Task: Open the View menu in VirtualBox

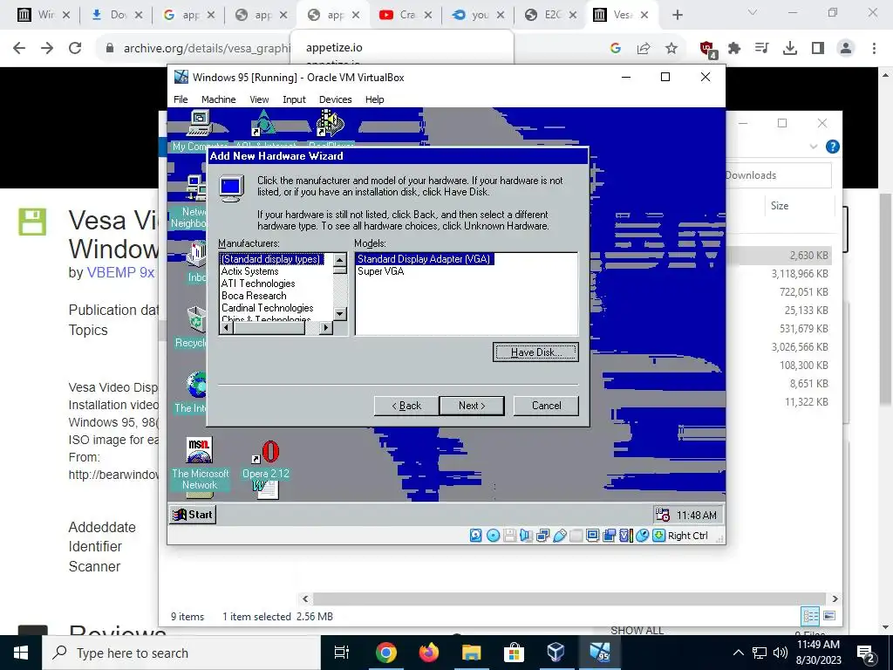Action: pos(259,99)
